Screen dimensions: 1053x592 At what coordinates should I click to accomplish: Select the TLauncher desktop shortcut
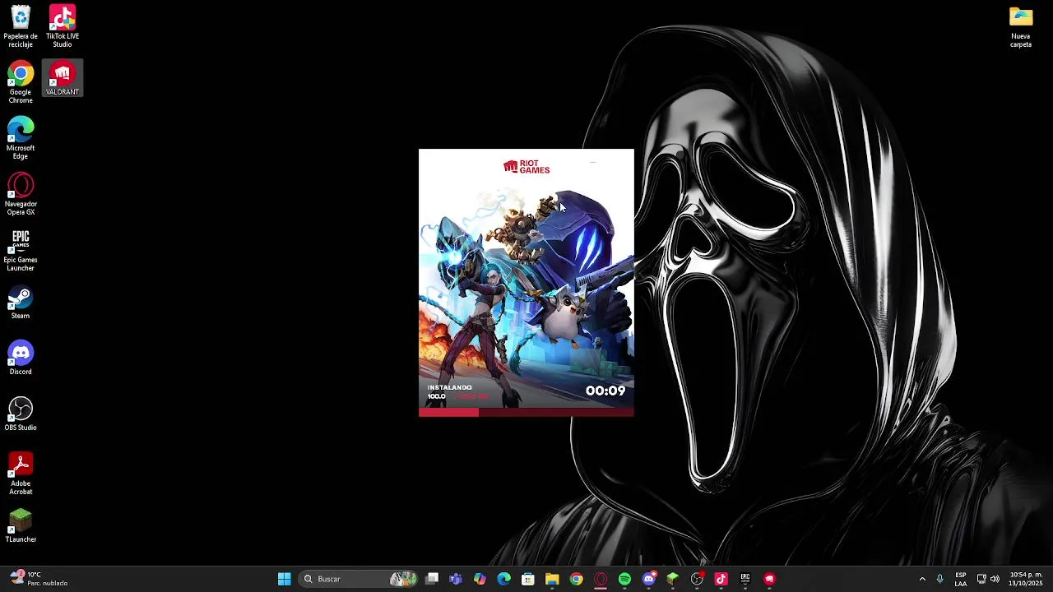(21, 525)
